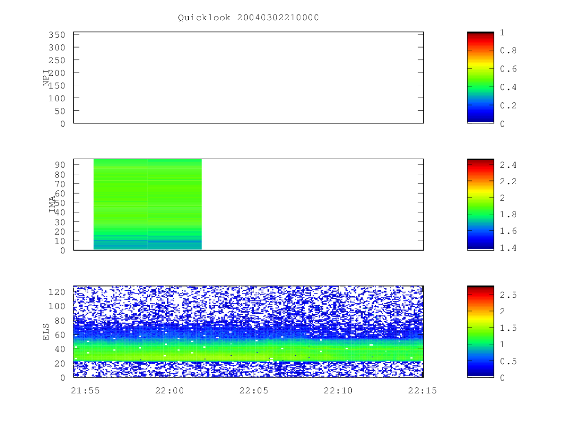Click the 0.8 label on NPI colorbar
The height and width of the screenshot is (424, 565).
508,51
